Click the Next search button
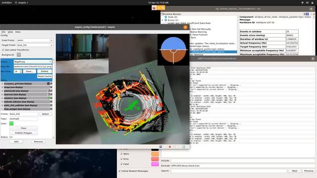The width and height of the screenshot is (317, 178). point(295,171)
